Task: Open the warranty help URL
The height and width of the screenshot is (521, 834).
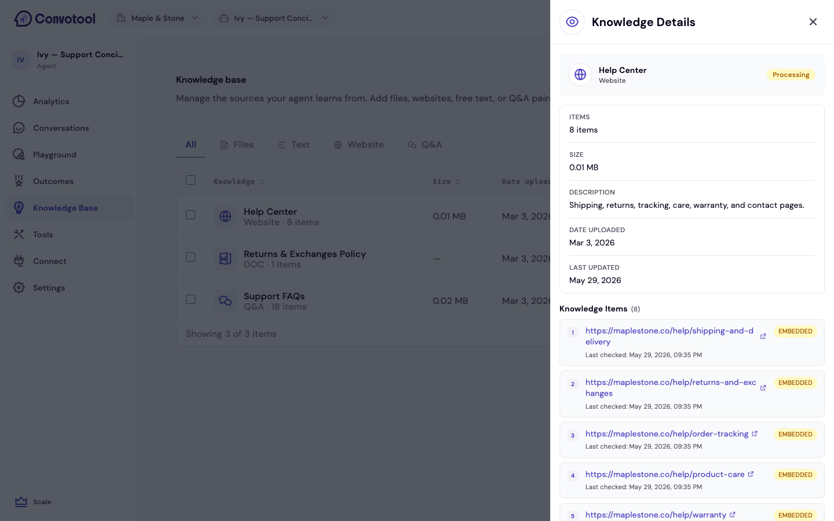Action: coord(656,515)
